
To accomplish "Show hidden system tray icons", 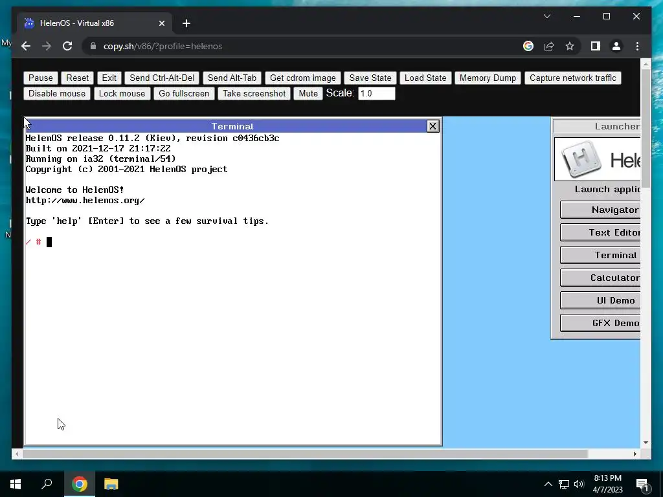I will (548, 484).
